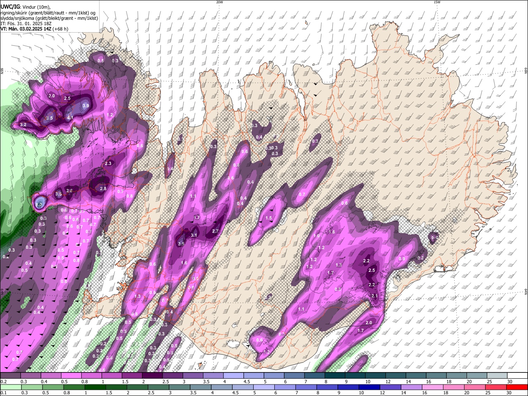This screenshot has width=528, height=396.
Task: Select darkest green swatch between 1 and 1.5, bottom legend
Action: coord(96,387)
